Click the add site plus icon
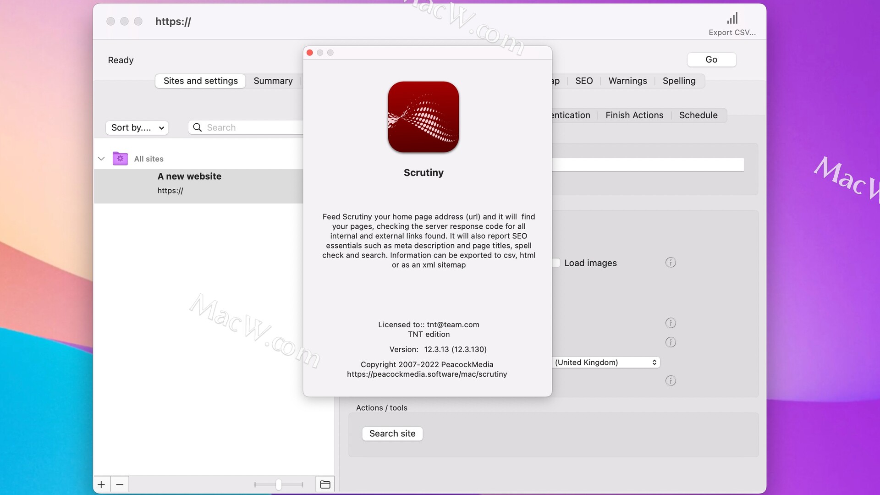The height and width of the screenshot is (495, 880). [102, 484]
